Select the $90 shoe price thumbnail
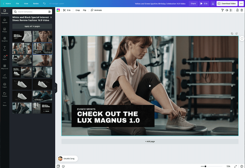245x168 pixels. point(22,60)
